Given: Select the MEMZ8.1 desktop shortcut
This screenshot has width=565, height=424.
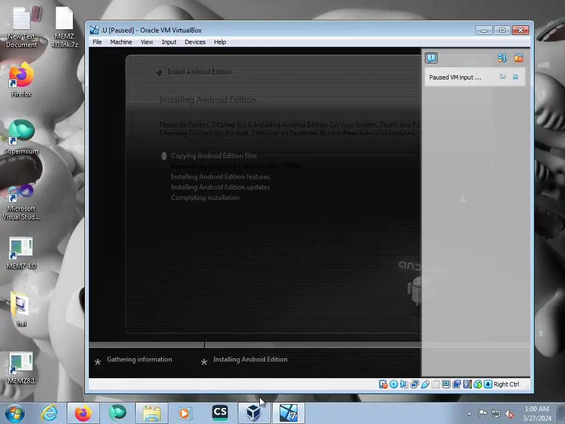Looking at the screenshot, I should point(22,368).
